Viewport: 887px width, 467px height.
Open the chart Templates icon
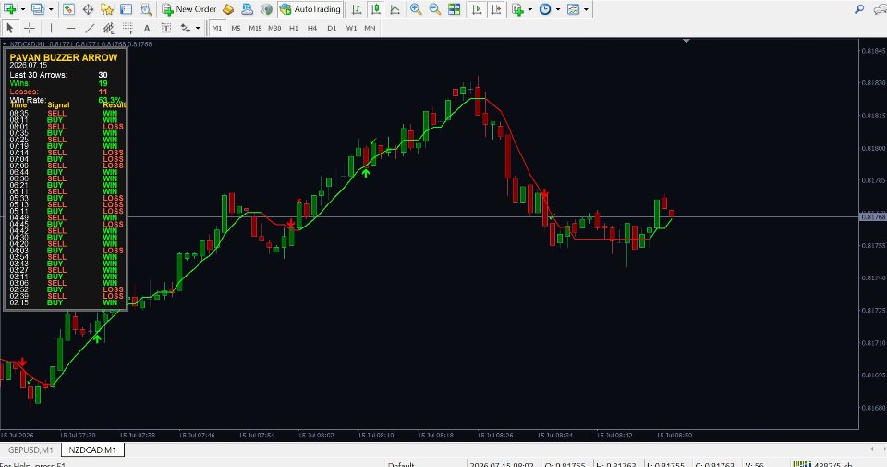tap(573, 9)
